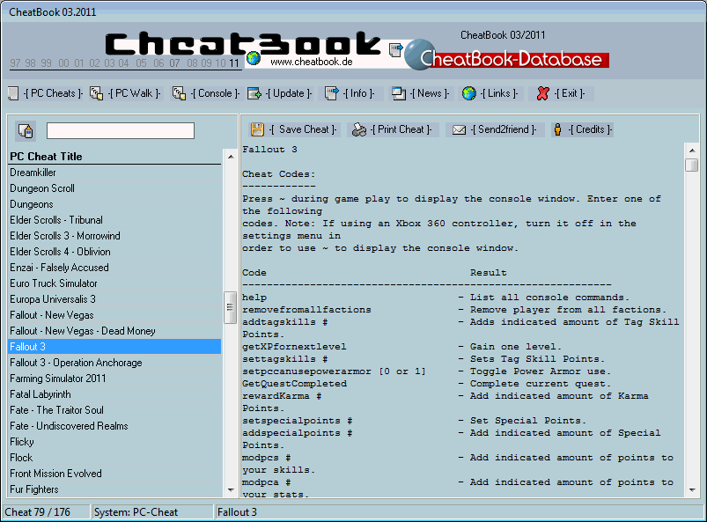Click the Save Cheat floppy disk icon

257,129
